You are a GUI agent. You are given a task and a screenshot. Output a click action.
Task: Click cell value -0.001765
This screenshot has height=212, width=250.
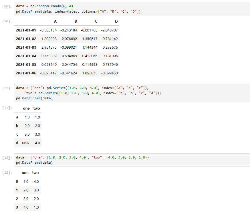click(x=89, y=30)
